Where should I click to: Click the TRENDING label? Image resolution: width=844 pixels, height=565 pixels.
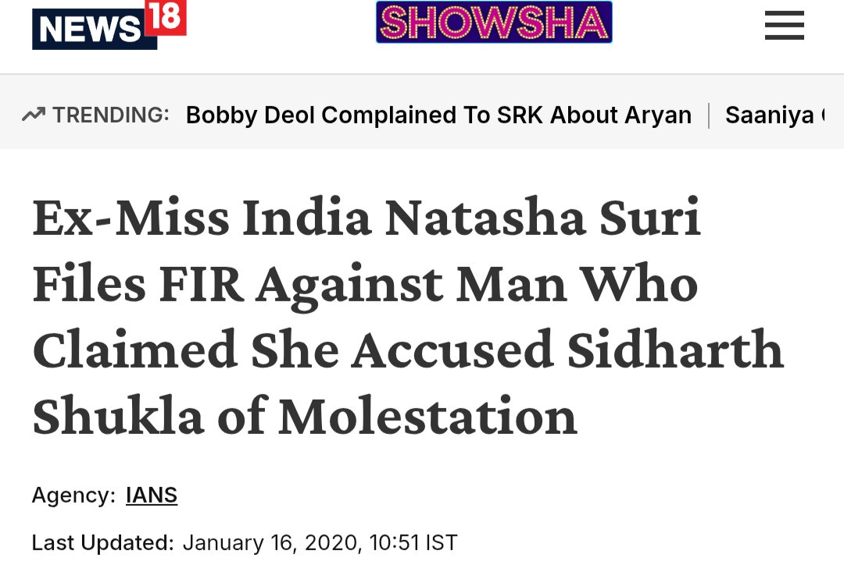click(111, 115)
